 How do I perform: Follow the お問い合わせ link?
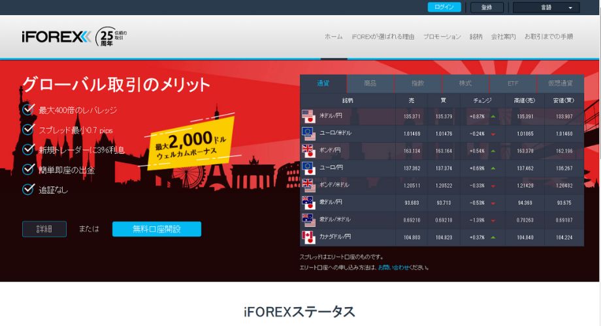click(393, 267)
